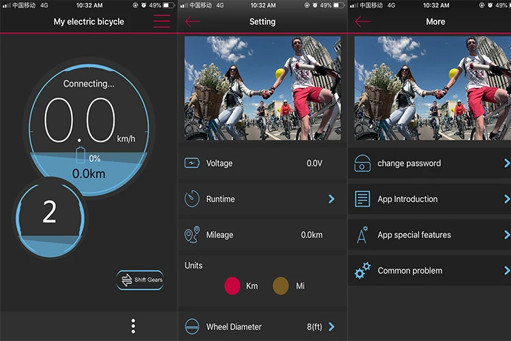Open the App special features entry

pos(429,235)
